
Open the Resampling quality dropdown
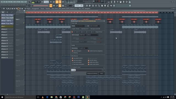coord(83,48)
